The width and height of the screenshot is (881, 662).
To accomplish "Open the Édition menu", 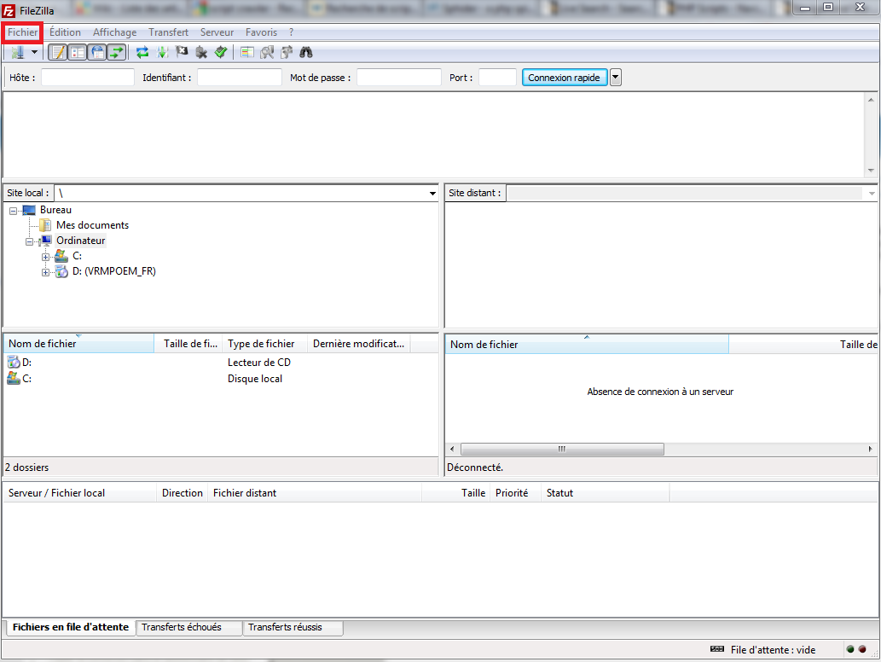I will (65, 32).
